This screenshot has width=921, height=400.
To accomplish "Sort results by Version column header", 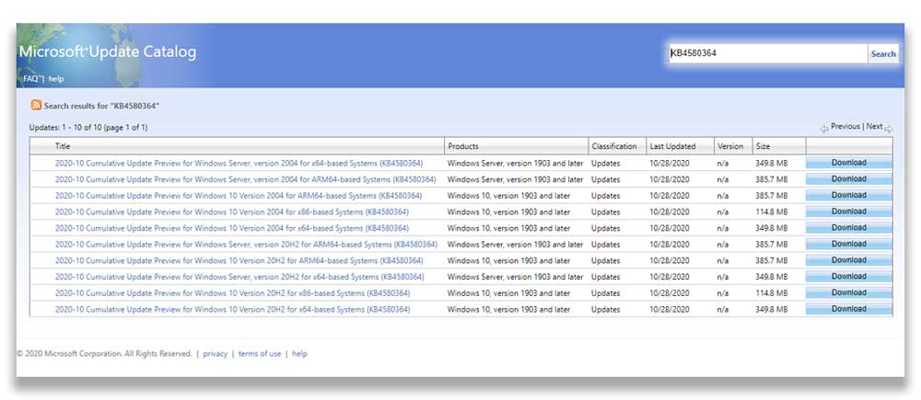I will [x=730, y=146].
